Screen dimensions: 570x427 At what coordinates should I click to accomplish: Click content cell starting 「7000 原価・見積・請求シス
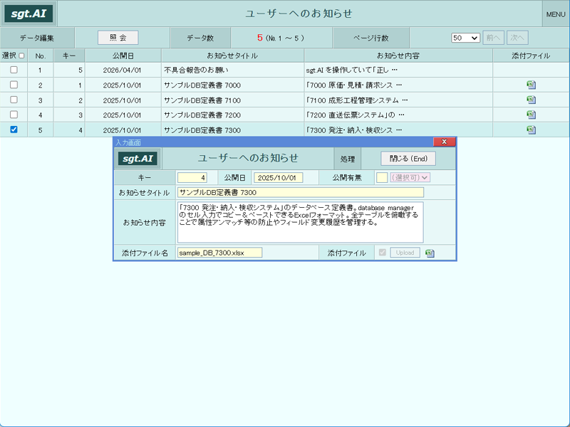click(398, 85)
